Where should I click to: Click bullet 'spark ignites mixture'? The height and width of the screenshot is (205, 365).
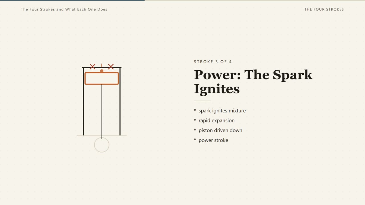[x=222, y=110]
